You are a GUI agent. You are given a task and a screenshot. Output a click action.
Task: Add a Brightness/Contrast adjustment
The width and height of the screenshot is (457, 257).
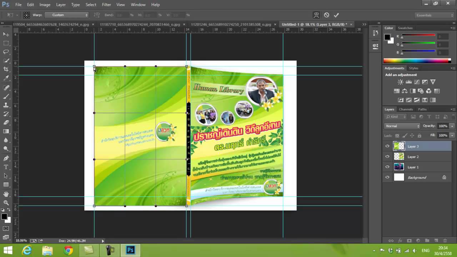[401, 82]
